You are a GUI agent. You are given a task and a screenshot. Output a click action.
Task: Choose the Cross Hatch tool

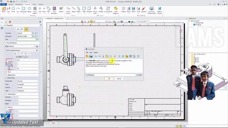[x=35, y=10]
